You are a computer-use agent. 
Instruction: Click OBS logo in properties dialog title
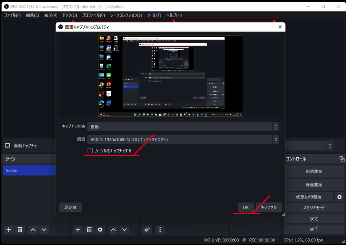(x=60, y=27)
